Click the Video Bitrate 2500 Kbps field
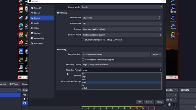The image size is (196, 110). pyautogui.click(x=122, y=18)
